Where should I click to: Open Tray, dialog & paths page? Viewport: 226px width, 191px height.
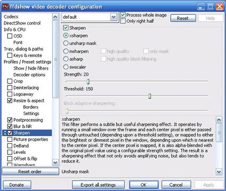pyautogui.click(x=23, y=49)
